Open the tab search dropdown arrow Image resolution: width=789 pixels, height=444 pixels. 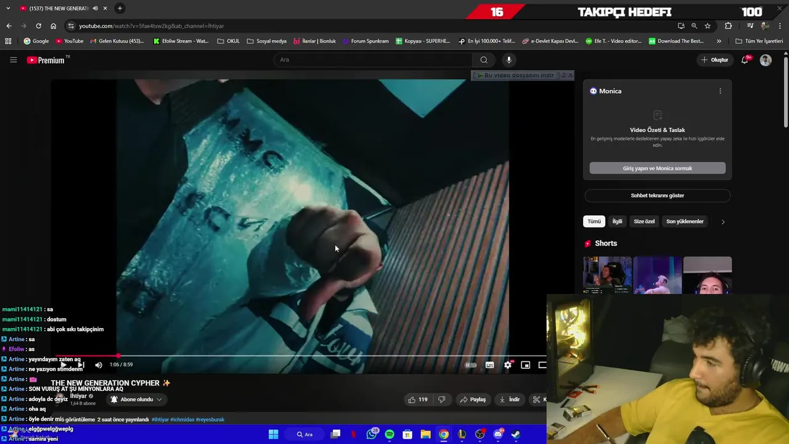8,8
